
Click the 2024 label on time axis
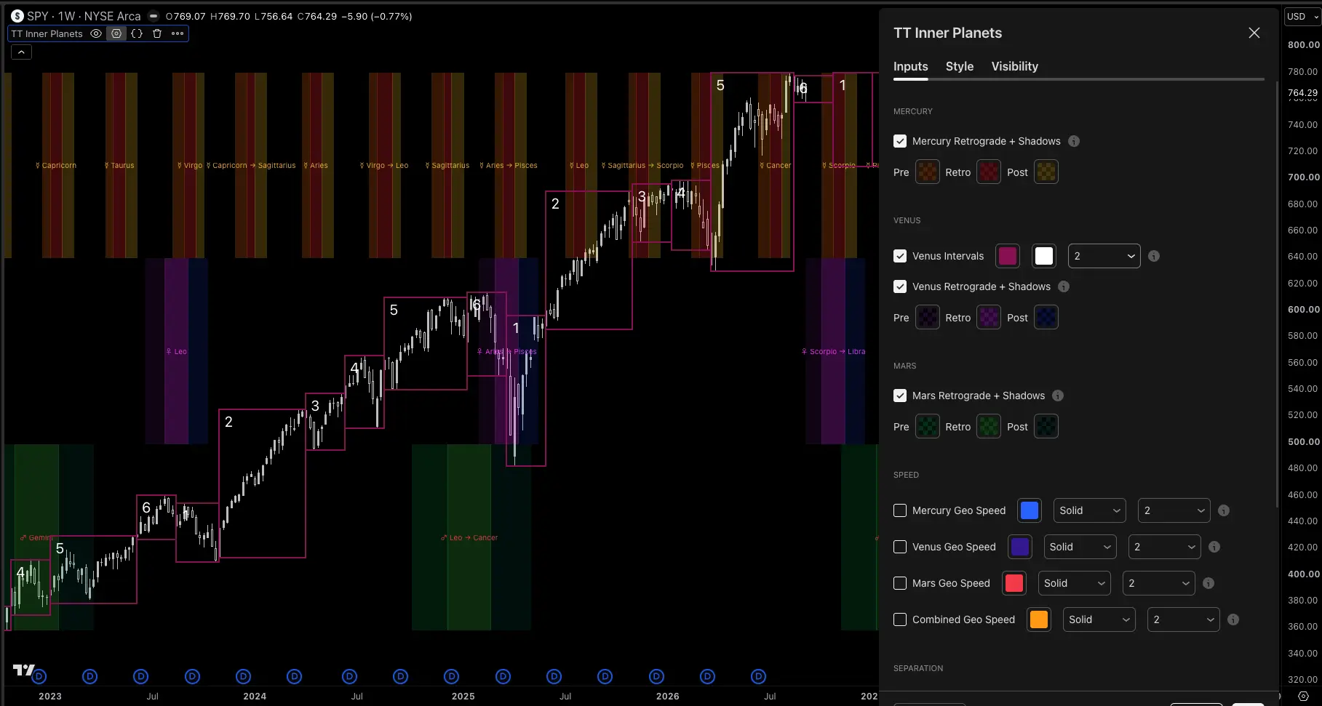click(x=255, y=696)
